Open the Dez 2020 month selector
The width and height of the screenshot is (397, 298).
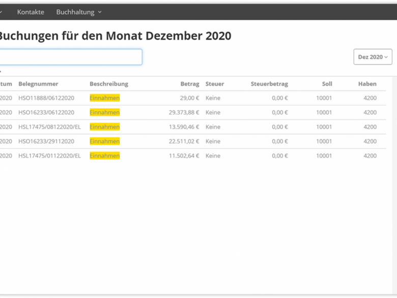373,57
